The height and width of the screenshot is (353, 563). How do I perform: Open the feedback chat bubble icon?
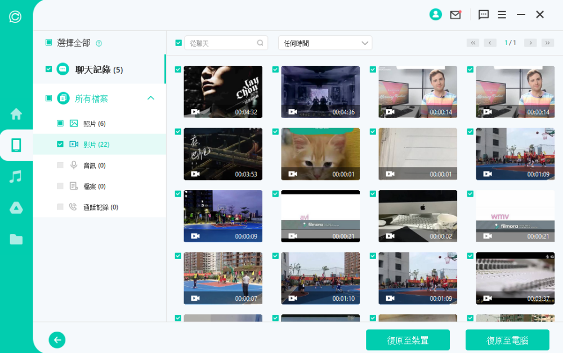point(484,15)
